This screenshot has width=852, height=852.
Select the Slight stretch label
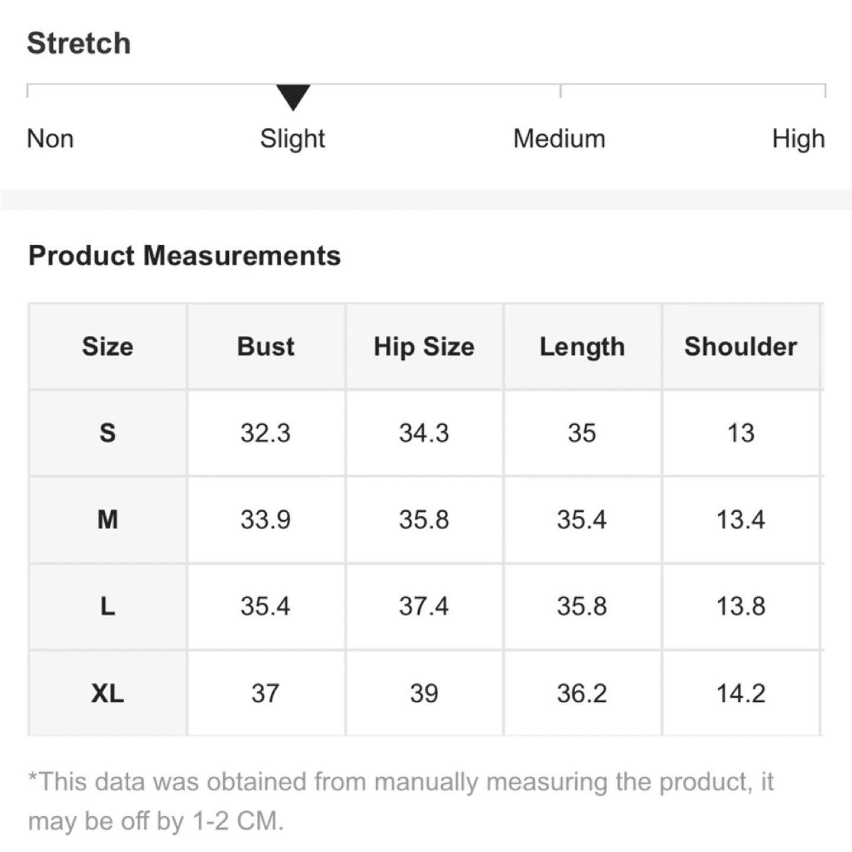click(x=292, y=139)
